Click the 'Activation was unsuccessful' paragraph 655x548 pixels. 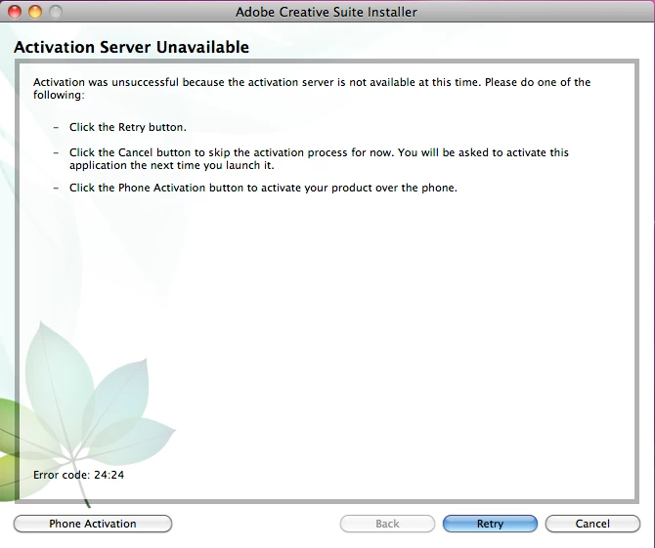point(312,88)
